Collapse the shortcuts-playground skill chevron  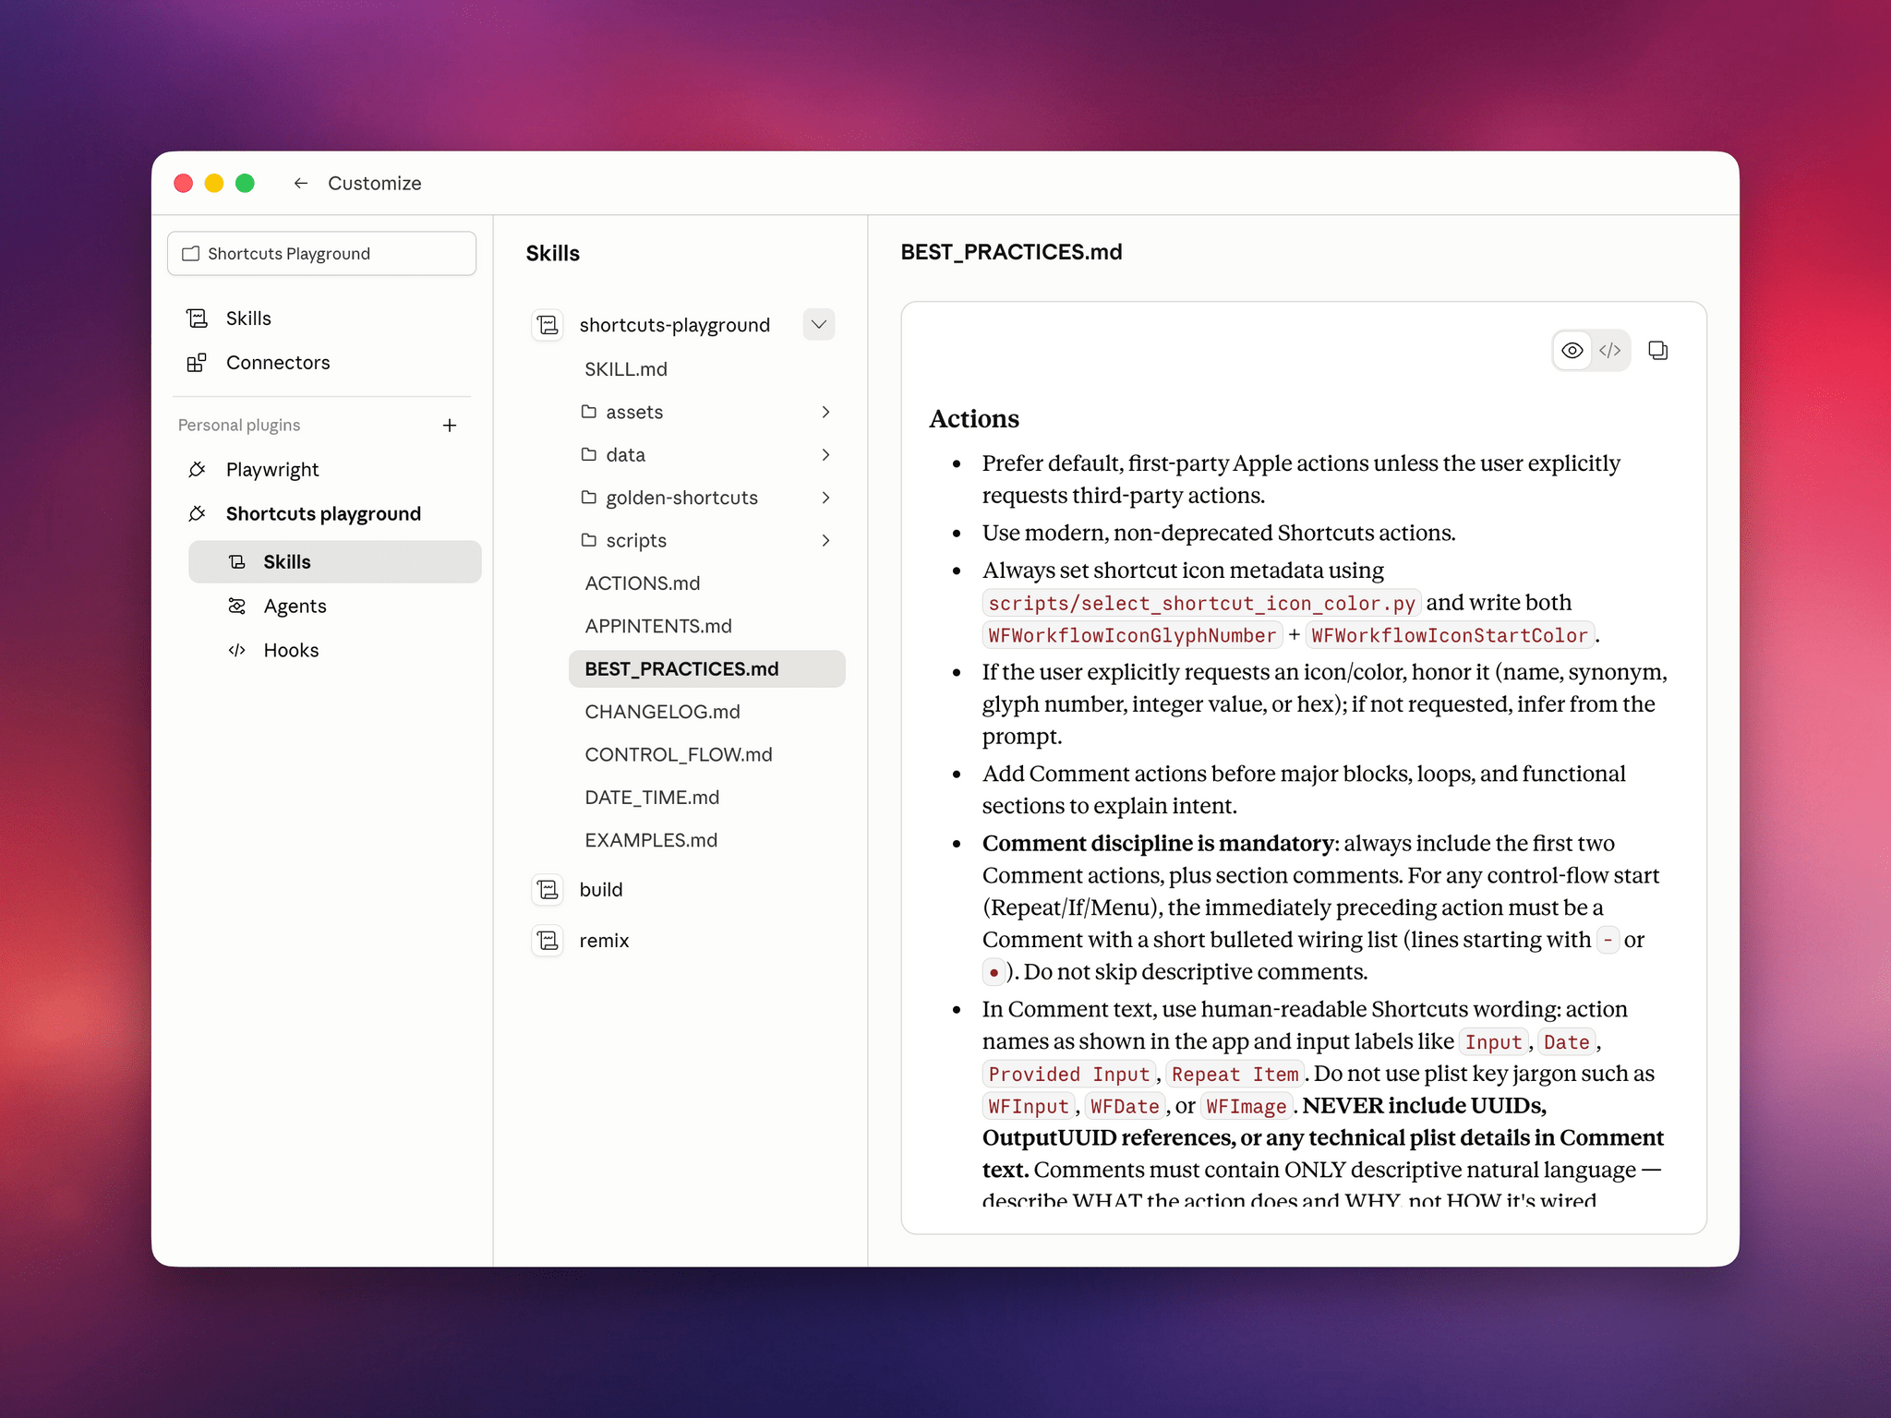click(x=819, y=325)
